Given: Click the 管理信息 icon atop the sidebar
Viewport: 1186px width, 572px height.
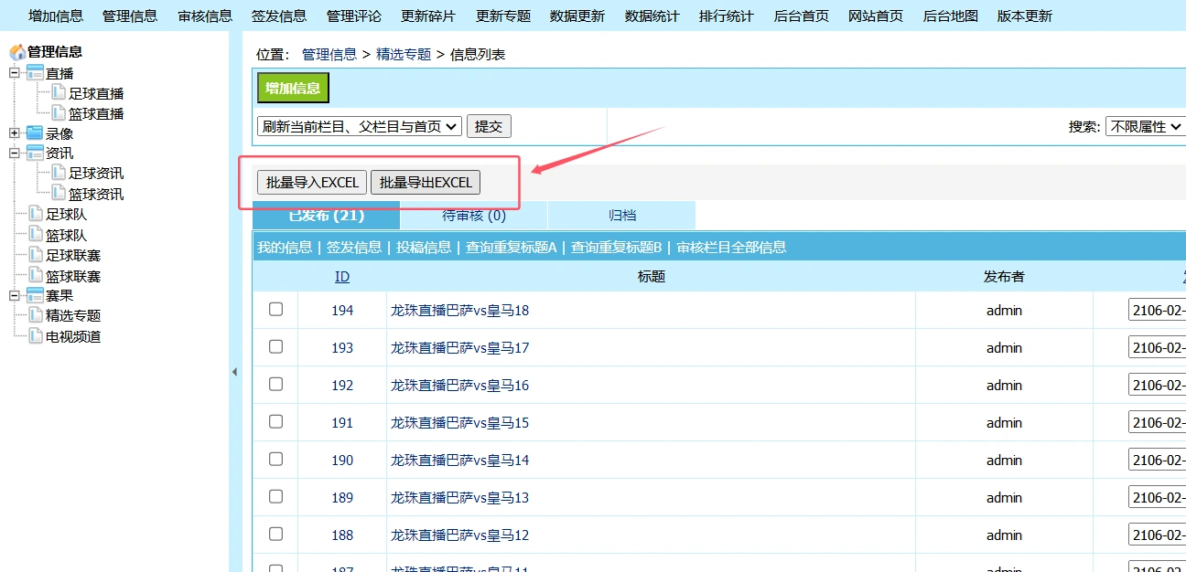Looking at the screenshot, I should click(16, 51).
